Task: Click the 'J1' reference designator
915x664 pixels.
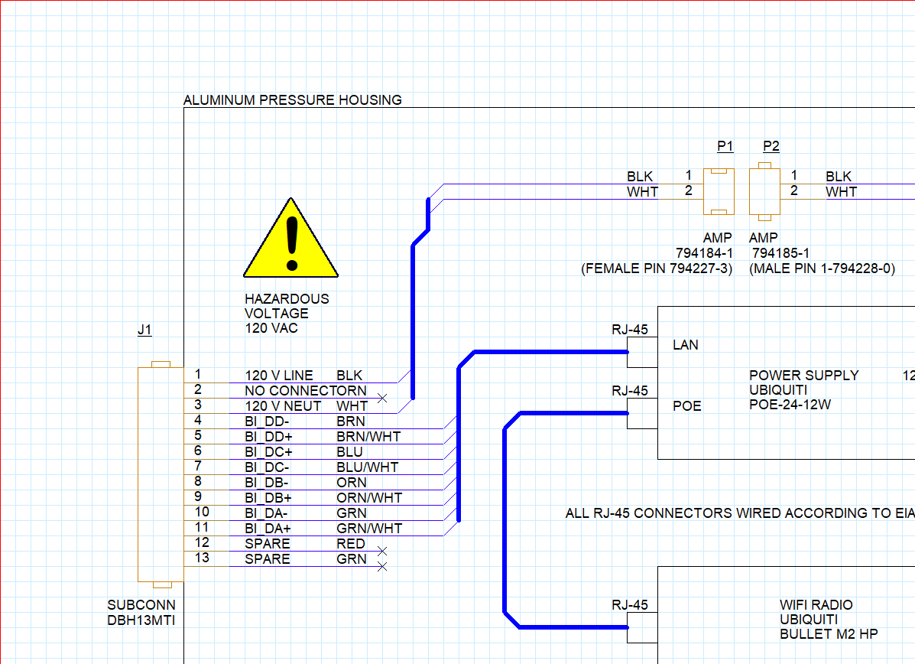Action: tap(144, 330)
